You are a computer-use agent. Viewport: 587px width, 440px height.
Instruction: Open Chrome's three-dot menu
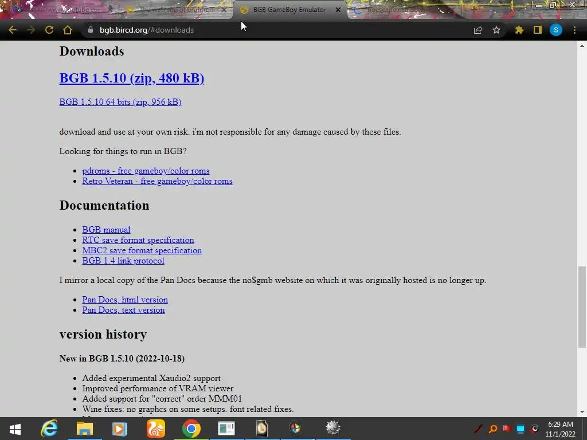point(574,30)
